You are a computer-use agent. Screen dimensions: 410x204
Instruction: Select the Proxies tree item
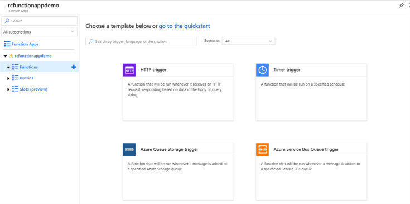(x=26, y=78)
